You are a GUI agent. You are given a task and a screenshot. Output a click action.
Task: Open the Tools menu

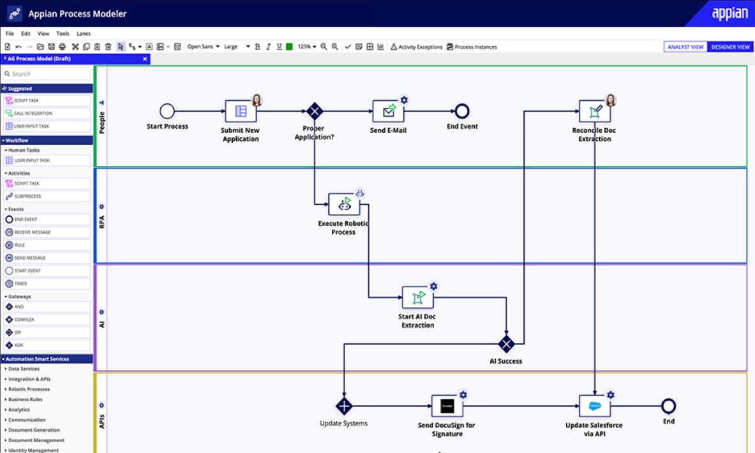point(63,33)
